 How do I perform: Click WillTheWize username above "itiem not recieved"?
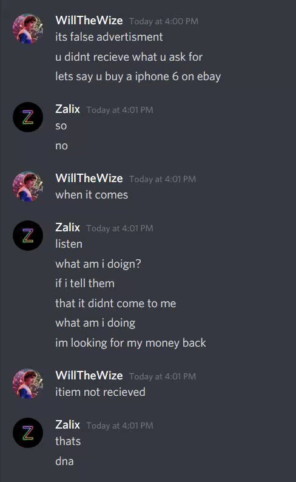(x=89, y=376)
